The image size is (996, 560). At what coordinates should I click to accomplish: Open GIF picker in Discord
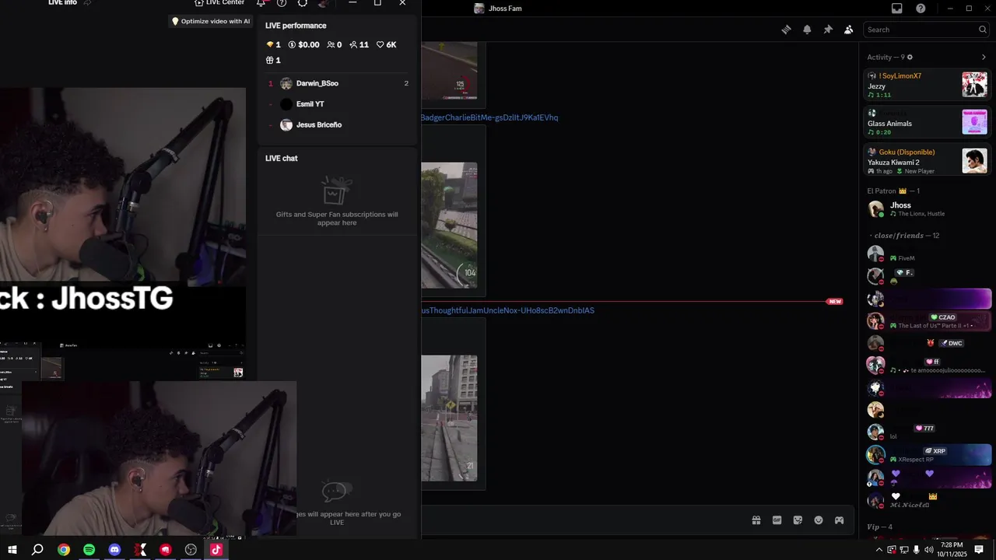coord(777,520)
